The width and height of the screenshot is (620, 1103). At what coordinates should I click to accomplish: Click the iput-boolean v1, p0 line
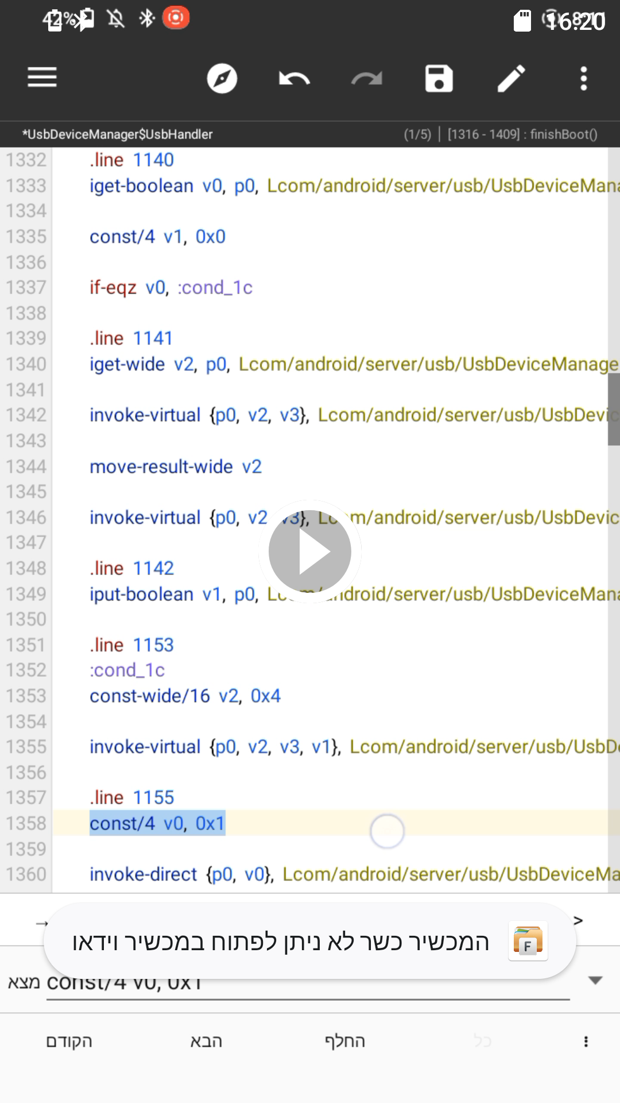pyautogui.click(x=354, y=593)
